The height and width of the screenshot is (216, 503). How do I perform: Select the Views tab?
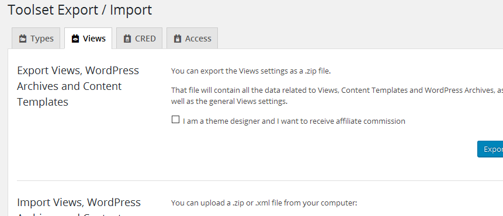(88, 39)
